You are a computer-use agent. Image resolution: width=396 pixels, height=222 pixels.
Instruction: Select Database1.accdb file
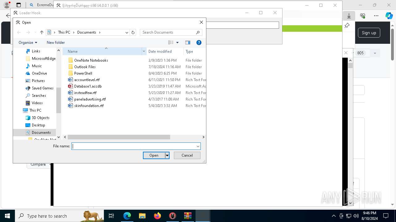click(x=88, y=86)
